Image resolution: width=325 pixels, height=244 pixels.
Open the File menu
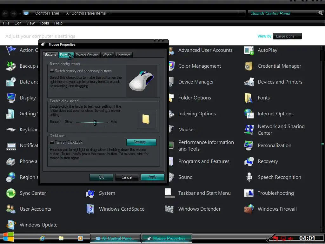click(6, 23)
